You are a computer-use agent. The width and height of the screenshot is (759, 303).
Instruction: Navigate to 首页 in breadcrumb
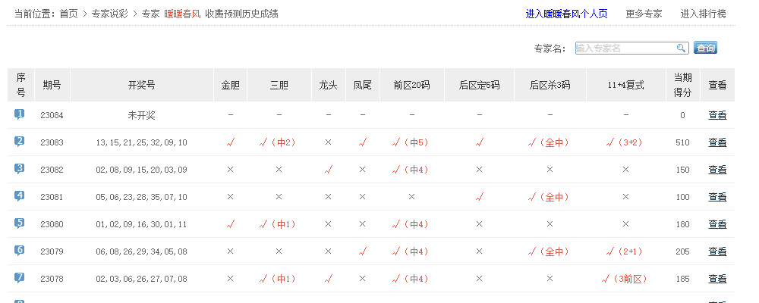[69, 14]
